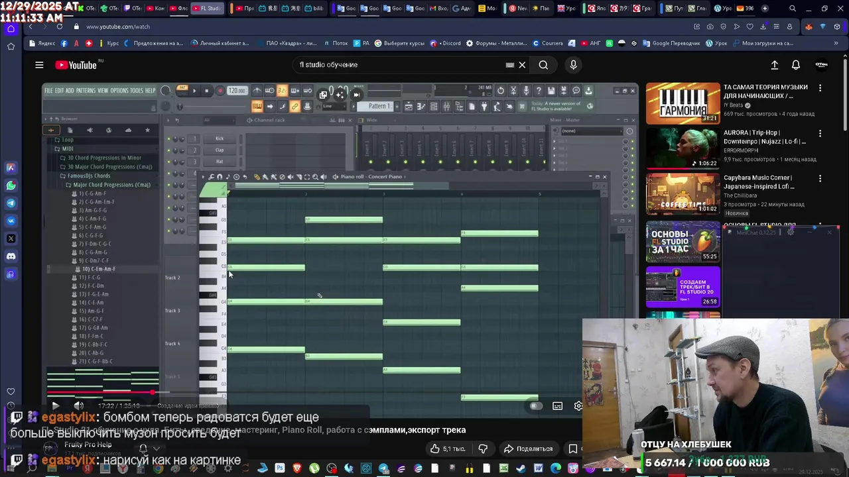Screen dimensions: 849x477
Task: Switch to the 'FL Studi' browser tab
Action: (207, 9)
